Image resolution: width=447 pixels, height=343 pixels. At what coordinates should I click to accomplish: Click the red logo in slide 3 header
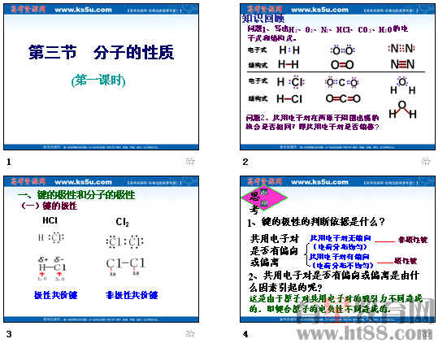click(28, 181)
